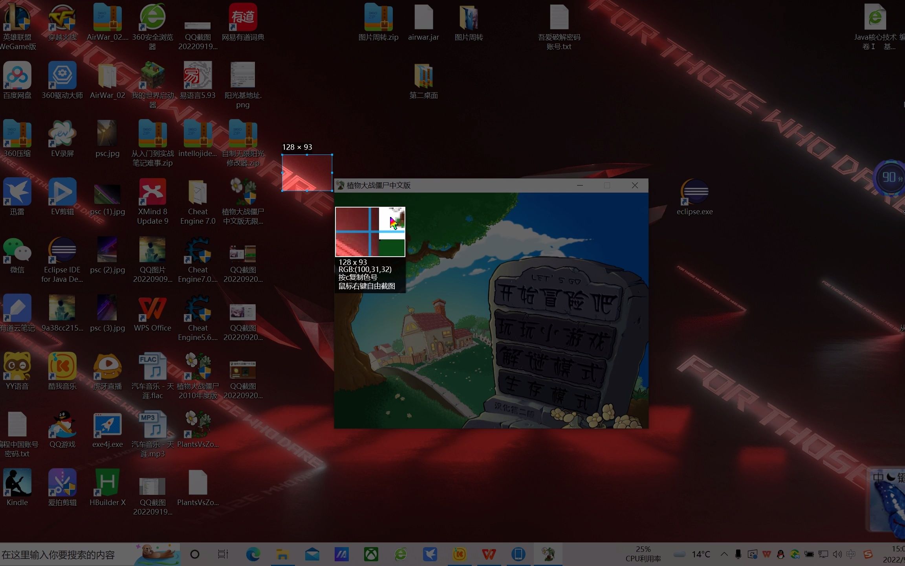Close the 植物大战僵尸中文版 window
This screenshot has width=905, height=566.
coord(635,185)
